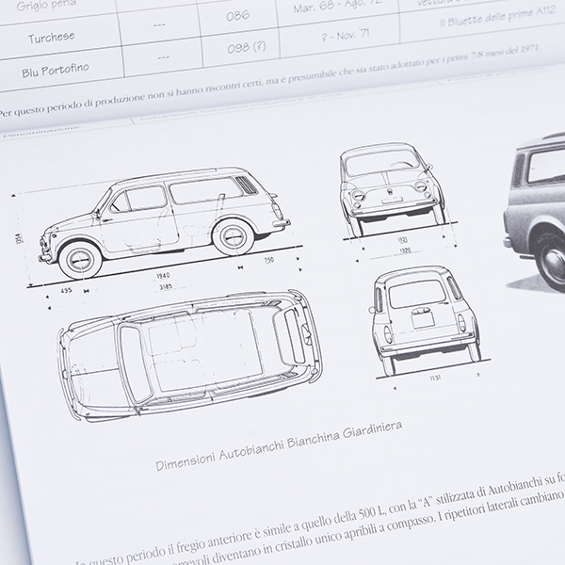
Task: Click the rear window in the rear-view drawing
Action: click(x=417, y=294)
